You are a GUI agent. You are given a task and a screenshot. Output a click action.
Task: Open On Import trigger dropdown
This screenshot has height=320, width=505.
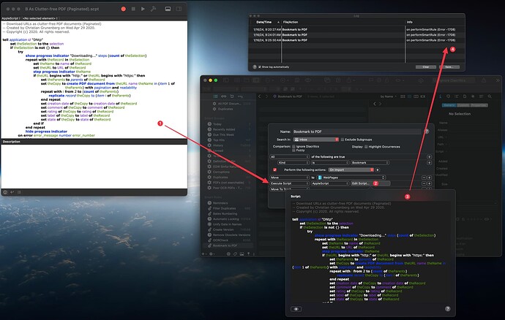coord(351,169)
